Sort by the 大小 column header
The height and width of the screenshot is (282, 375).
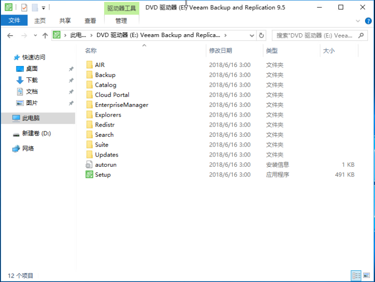(329, 51)
